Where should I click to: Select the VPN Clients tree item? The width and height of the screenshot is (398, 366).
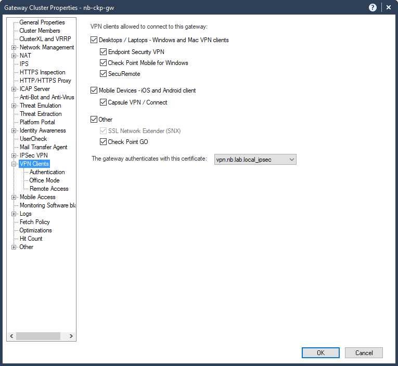pyautogui.click(x=34, y=164)
